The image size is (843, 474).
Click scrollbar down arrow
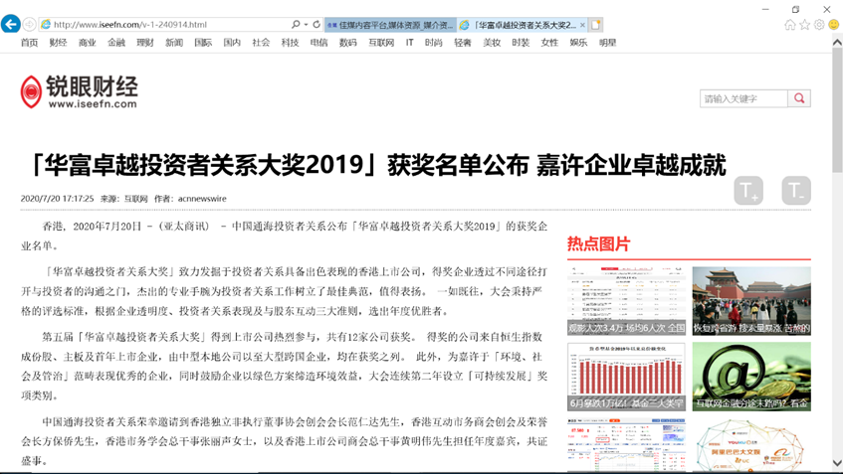tap(837, 462)
